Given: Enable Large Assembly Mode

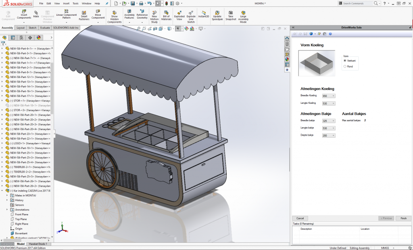Looking at the screenshot, I should pos(243,17).
